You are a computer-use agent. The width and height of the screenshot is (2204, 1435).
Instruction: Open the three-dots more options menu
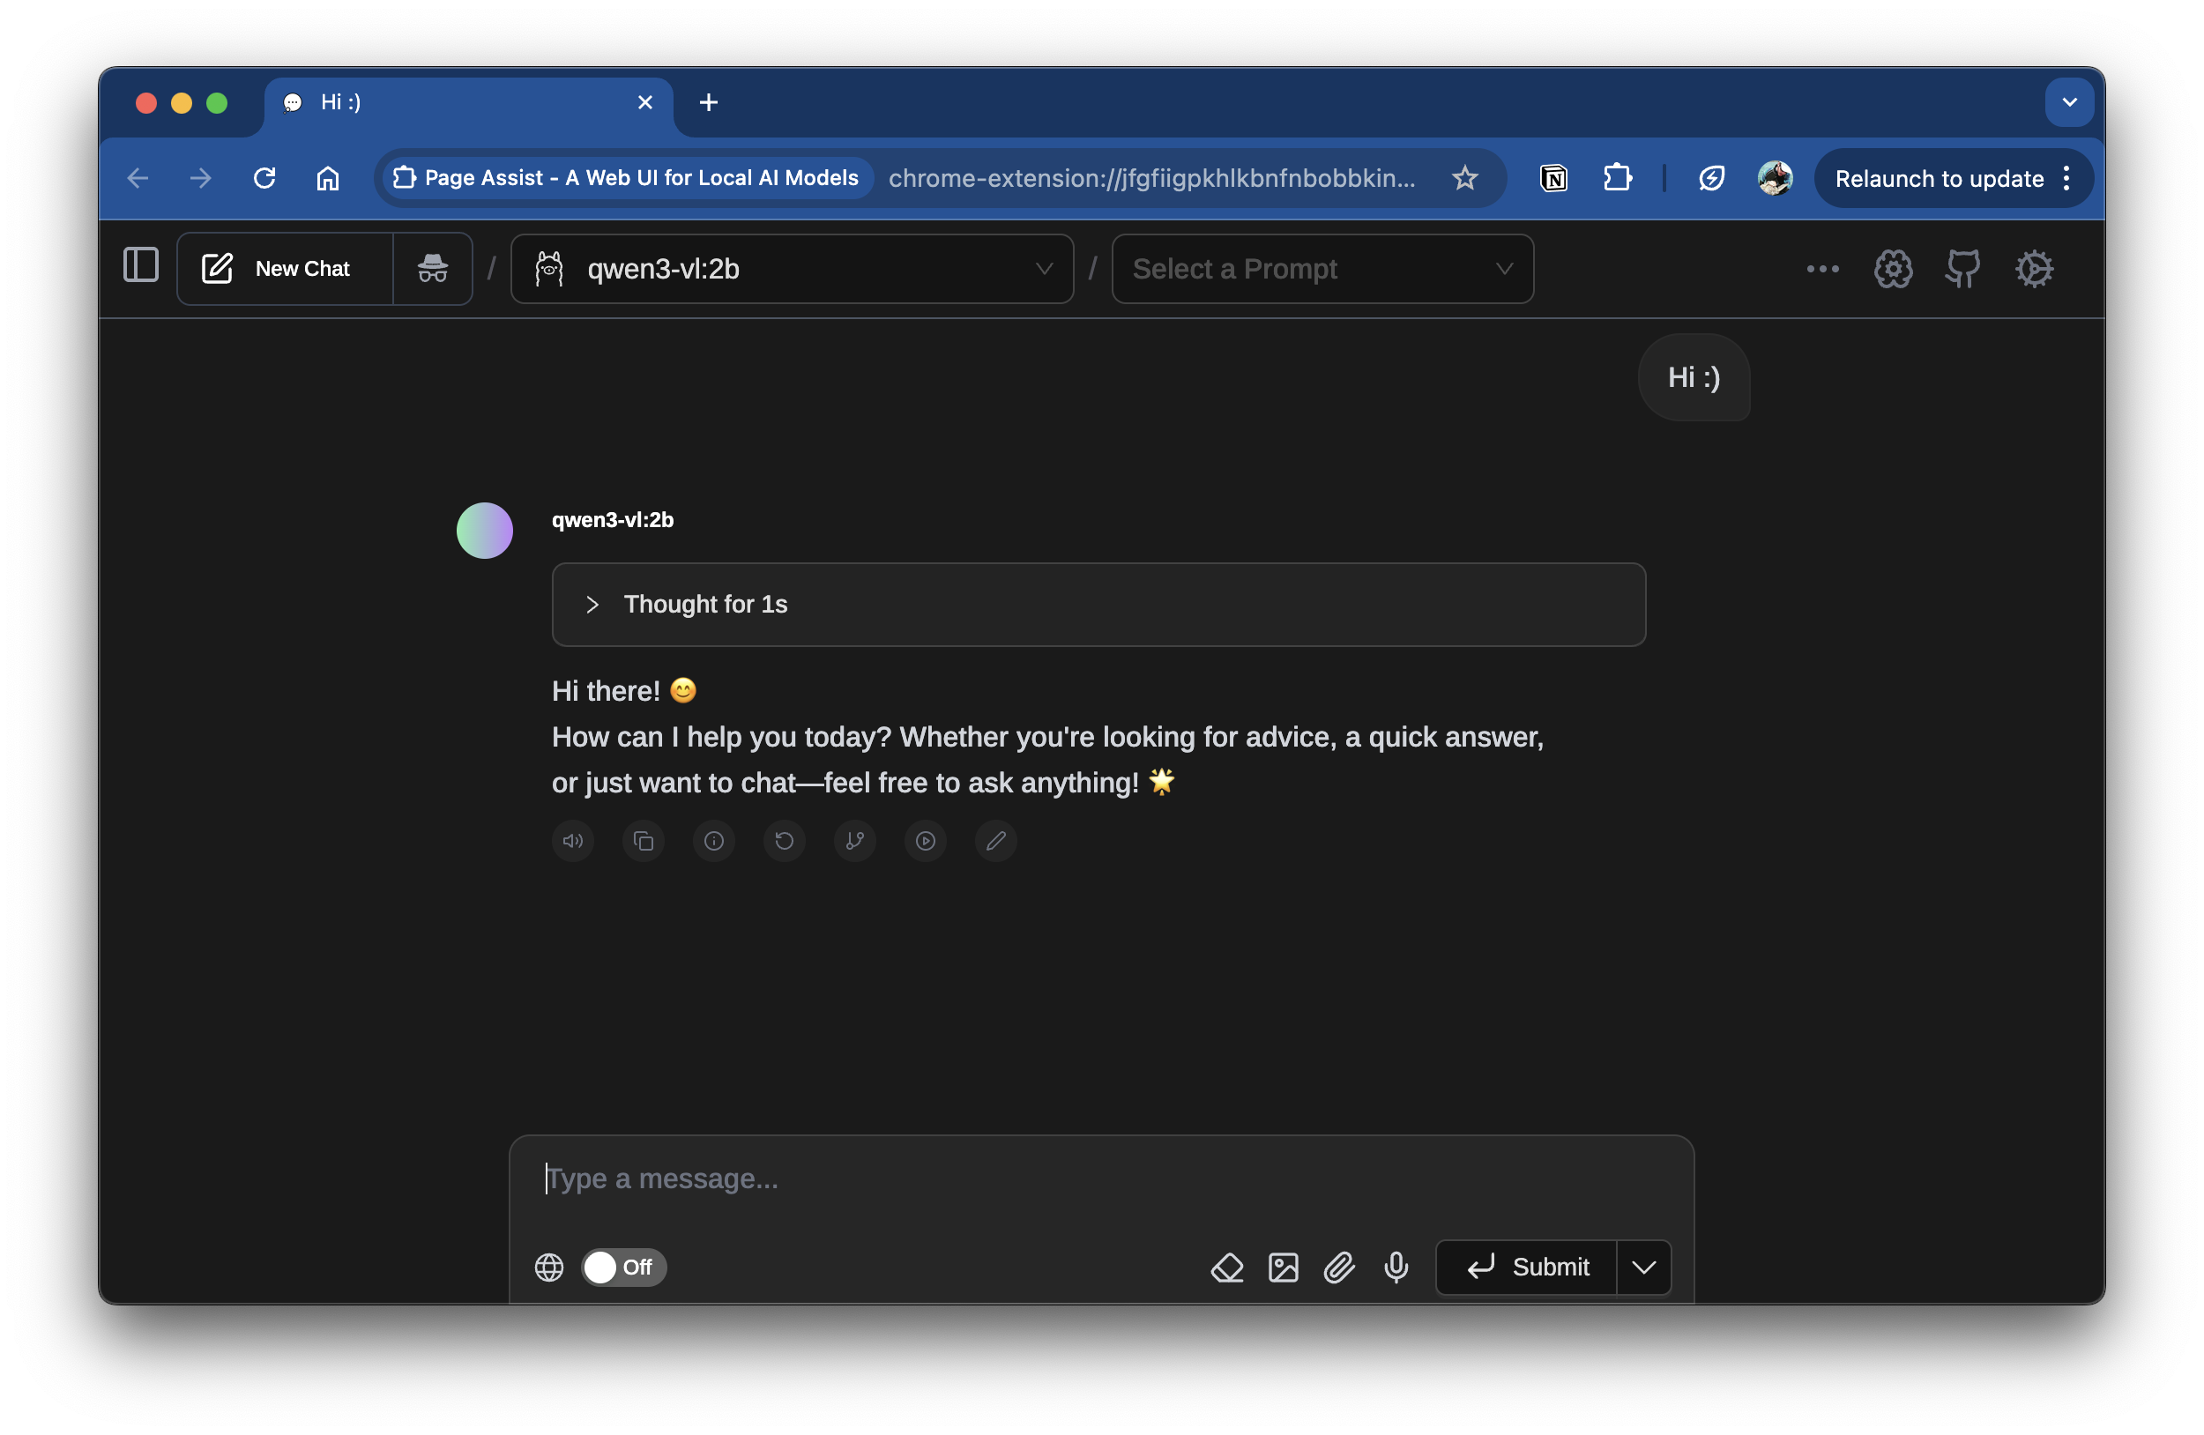pos(1821,269)
